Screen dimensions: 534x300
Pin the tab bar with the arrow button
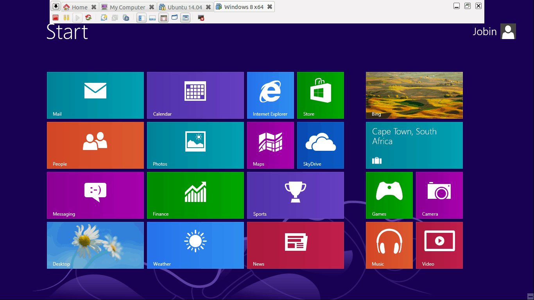click(56, 6)
